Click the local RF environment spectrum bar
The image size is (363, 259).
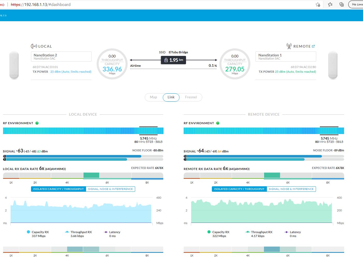click(x=83, y=131)
